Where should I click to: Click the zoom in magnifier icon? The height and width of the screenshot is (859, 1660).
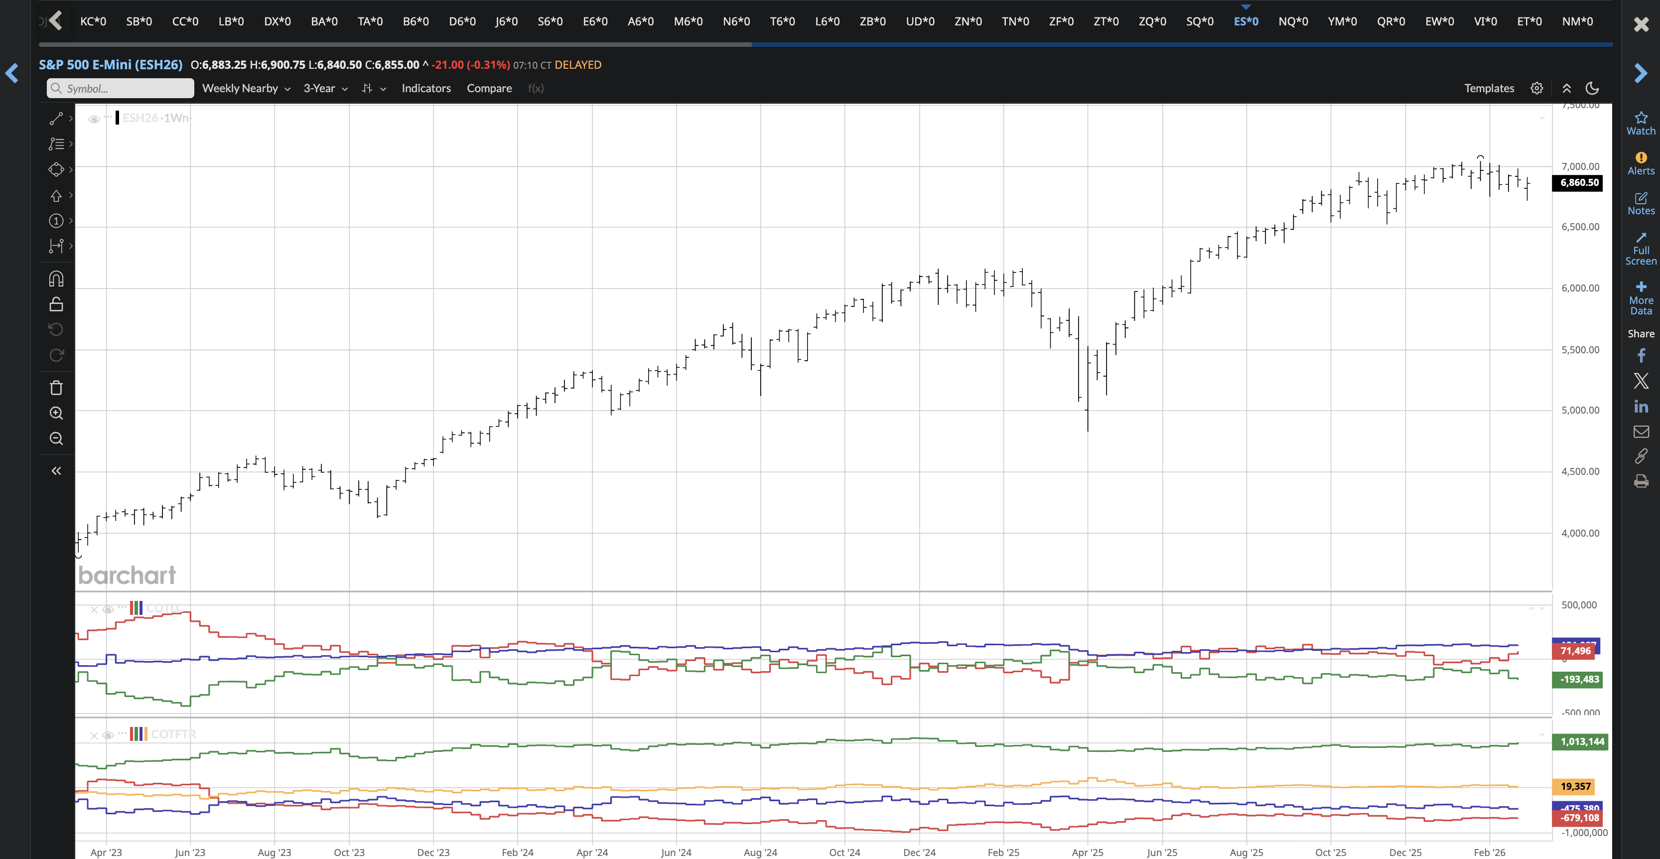click(56, 413)
